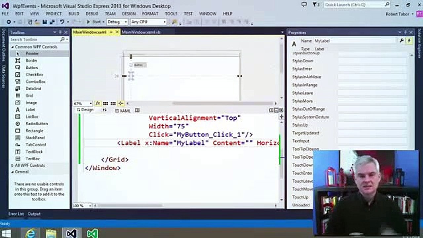Open the DEBUG menu
This screenshot has height=238, width=423.
[x=92, y=14]
